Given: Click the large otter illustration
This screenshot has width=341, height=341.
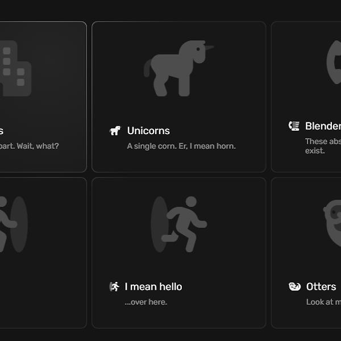Looking at the screenshot, I should [x=332, y=223].
